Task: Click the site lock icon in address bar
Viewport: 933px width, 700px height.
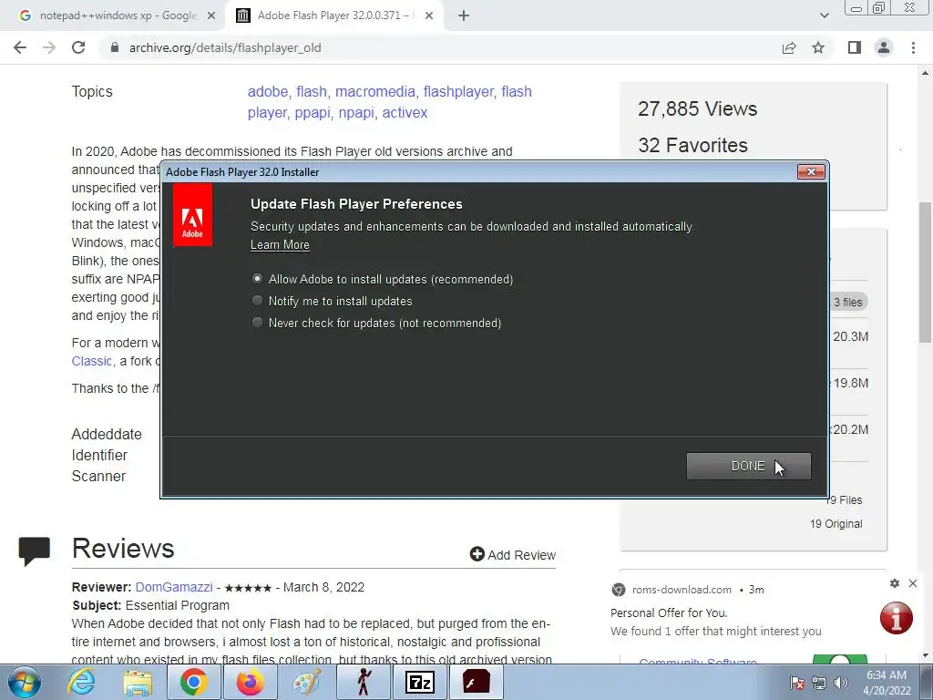Action: point(115,47)
